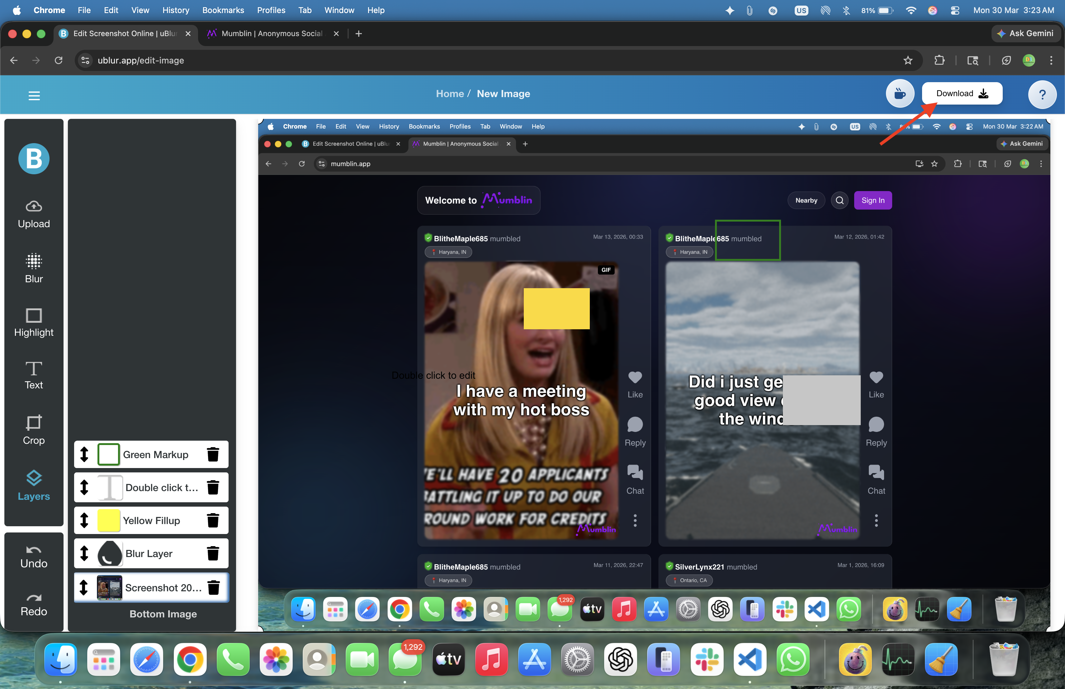Open the Layers panel

(x=34, y=485)
